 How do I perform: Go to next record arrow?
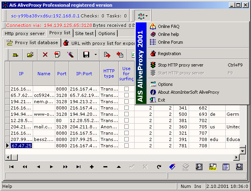point(52,167)
